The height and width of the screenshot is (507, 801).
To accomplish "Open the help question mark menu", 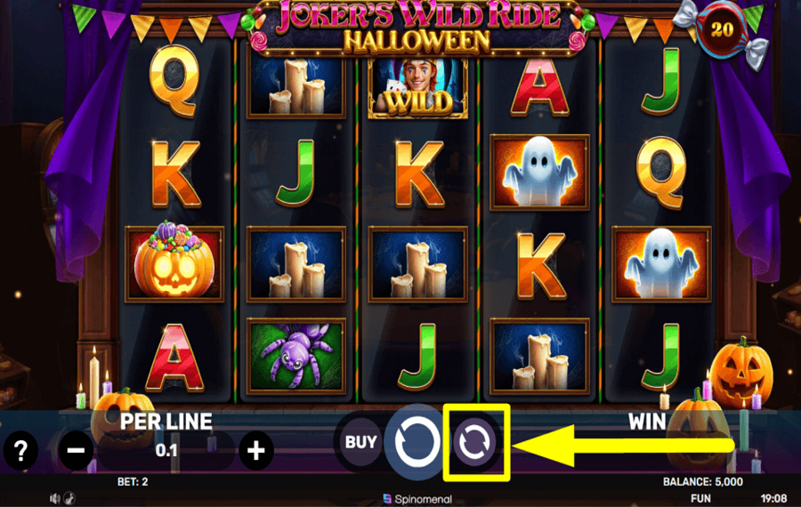I will point(20,450).
